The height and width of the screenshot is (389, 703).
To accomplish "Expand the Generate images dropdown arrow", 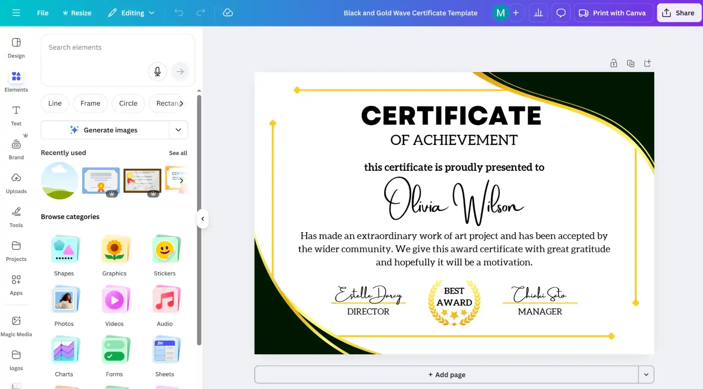I will [x=178, y=130].
